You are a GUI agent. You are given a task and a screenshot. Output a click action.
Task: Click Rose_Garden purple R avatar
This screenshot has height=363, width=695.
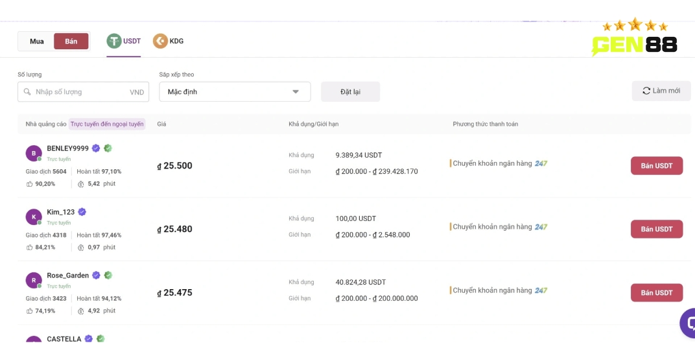point(34,280)
